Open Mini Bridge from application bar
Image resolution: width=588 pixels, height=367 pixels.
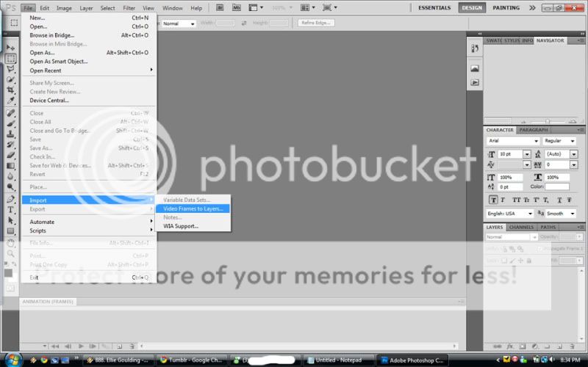pos(237,8)
